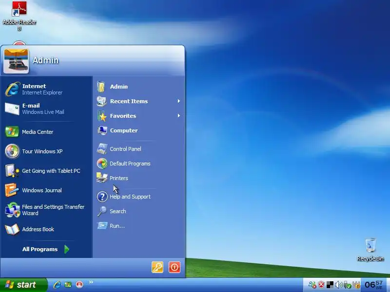Click the All Programs label

click(x=40, y=249)
